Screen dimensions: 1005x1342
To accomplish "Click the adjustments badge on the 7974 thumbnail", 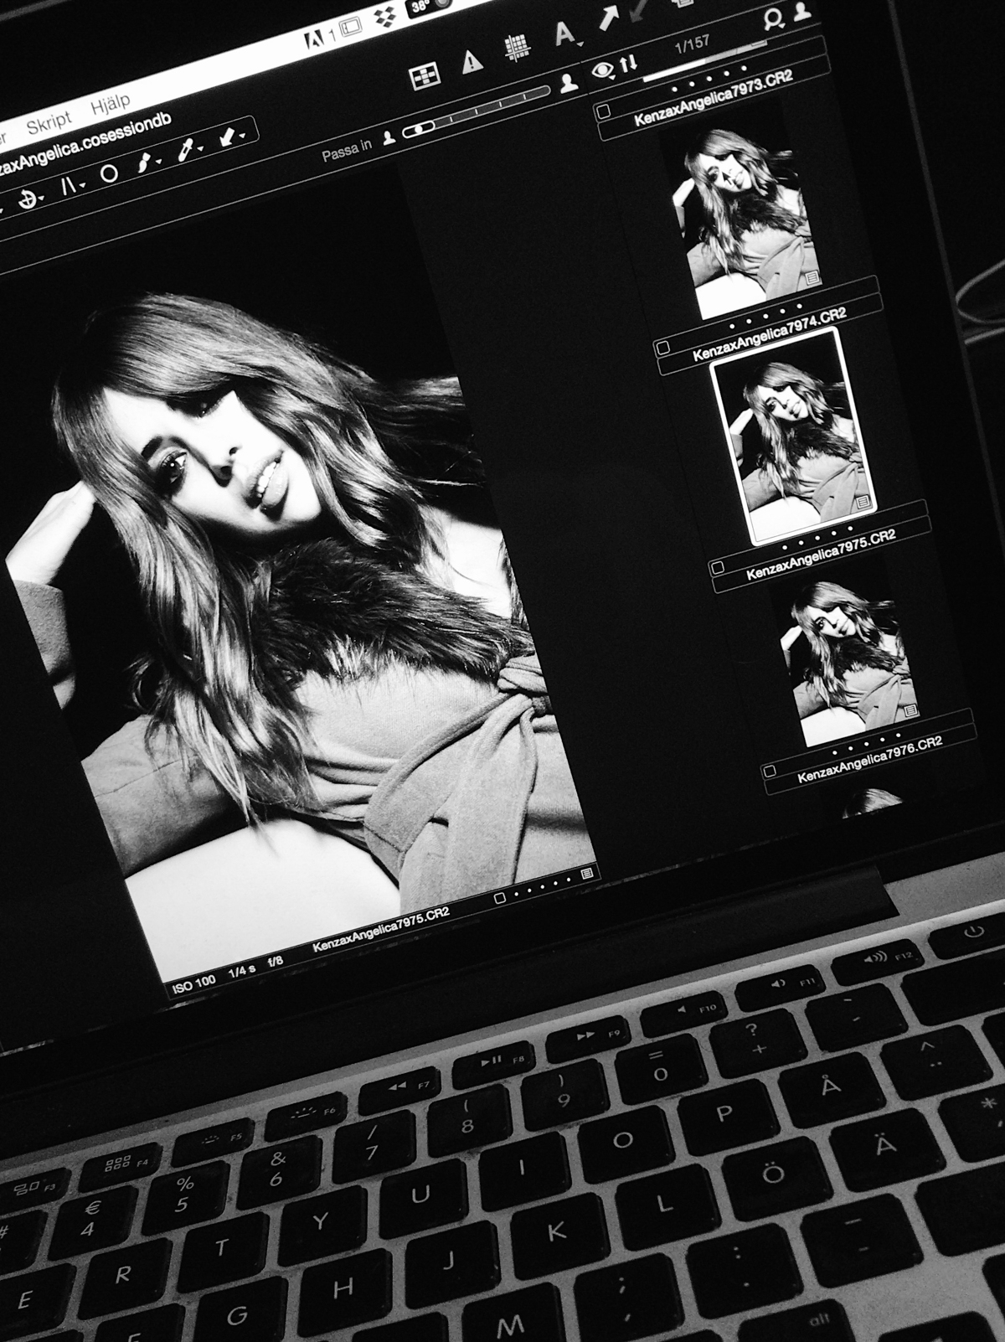I will coord(810,277).
